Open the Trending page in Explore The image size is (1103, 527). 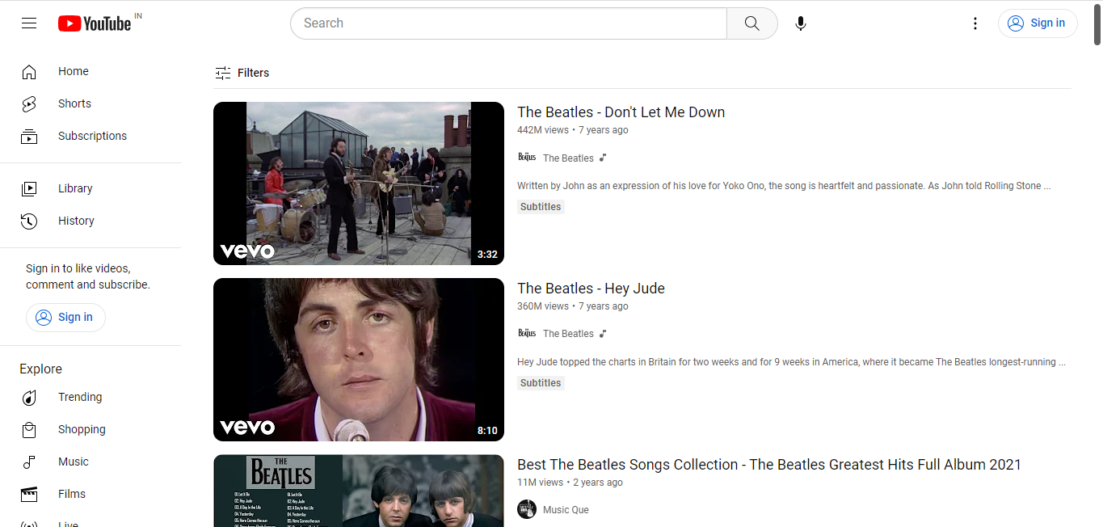[x=79, y=397]
